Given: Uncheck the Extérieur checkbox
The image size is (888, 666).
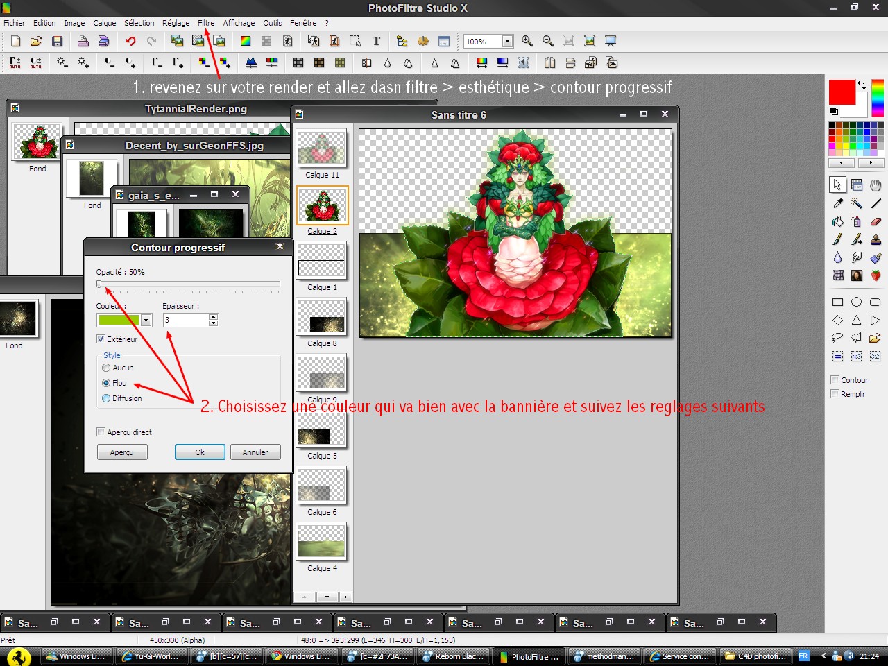Looking at the screenshot, I should [x=101, y=339].
